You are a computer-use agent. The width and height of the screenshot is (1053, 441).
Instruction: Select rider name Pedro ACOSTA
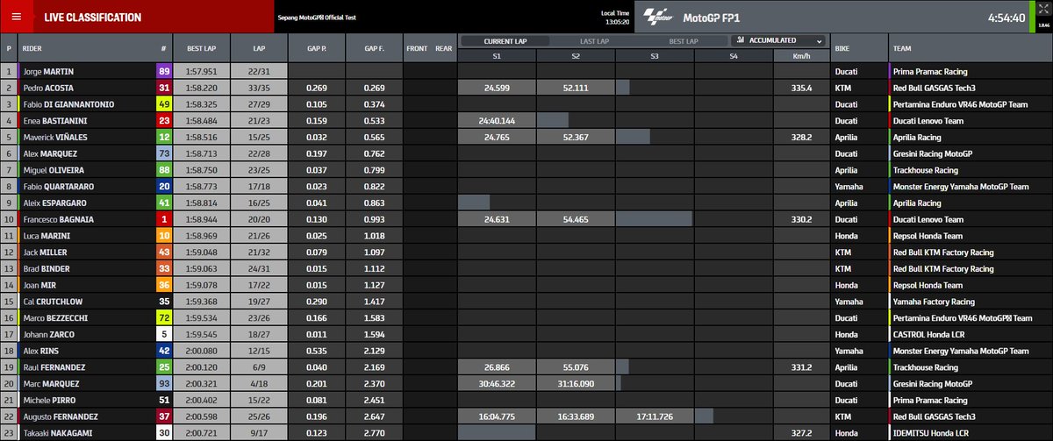(x=49, y=88)
